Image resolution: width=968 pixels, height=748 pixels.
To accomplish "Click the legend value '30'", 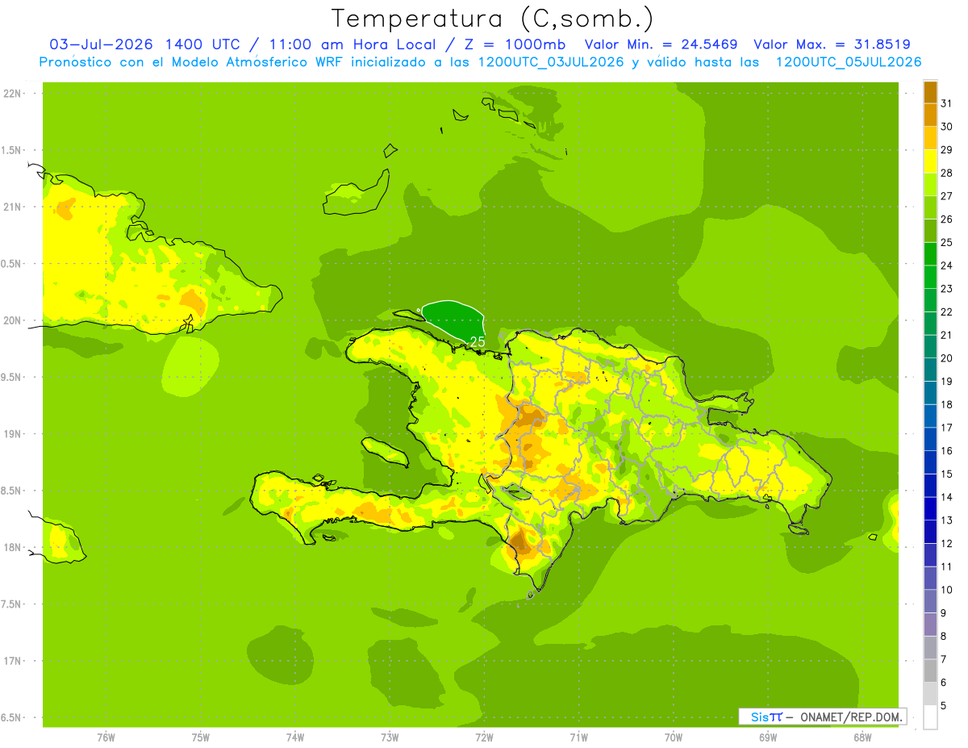I will [x=946, y=127].
